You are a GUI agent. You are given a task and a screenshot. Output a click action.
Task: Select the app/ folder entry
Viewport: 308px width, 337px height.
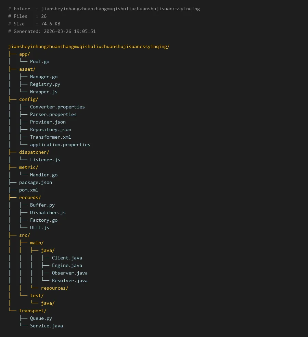click(x=25, y=54)
